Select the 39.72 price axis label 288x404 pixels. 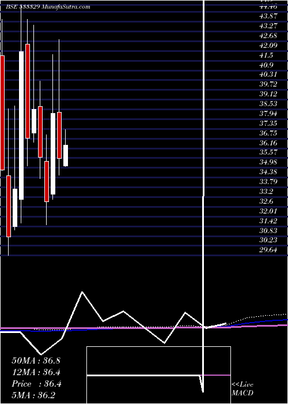click(268, 84)
